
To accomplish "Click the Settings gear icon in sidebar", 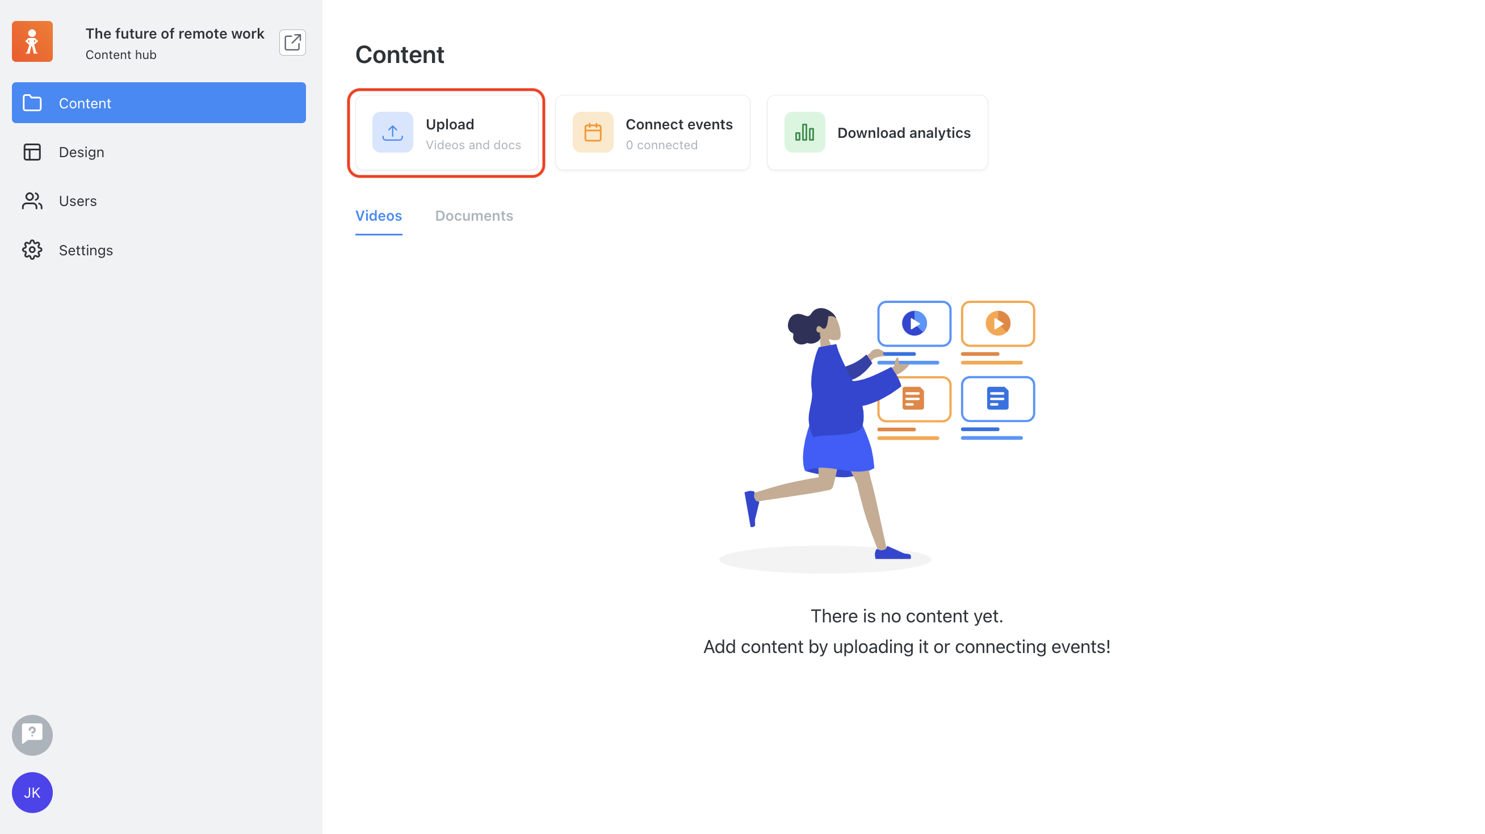I will point(32,250).
